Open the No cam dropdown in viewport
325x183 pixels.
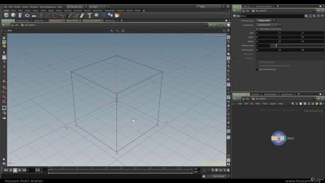[x=220, y=36]
